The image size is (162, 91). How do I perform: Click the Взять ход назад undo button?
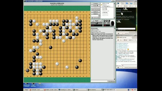(96, 10)
